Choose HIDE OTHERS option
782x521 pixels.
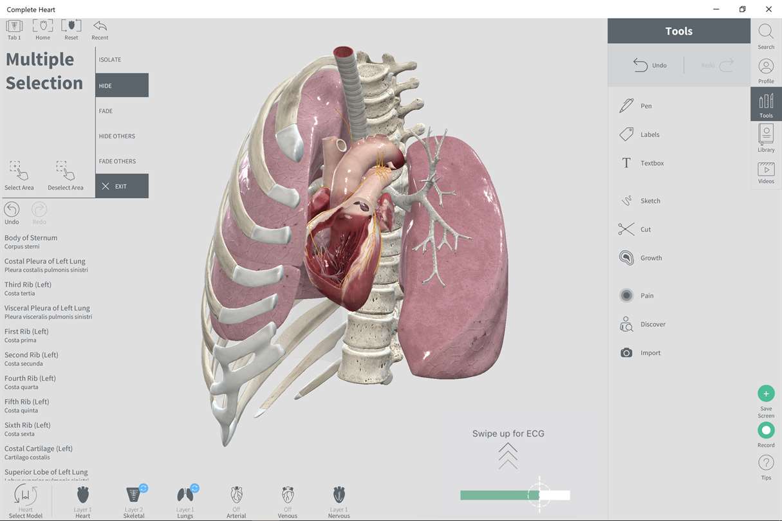[122, 136]
